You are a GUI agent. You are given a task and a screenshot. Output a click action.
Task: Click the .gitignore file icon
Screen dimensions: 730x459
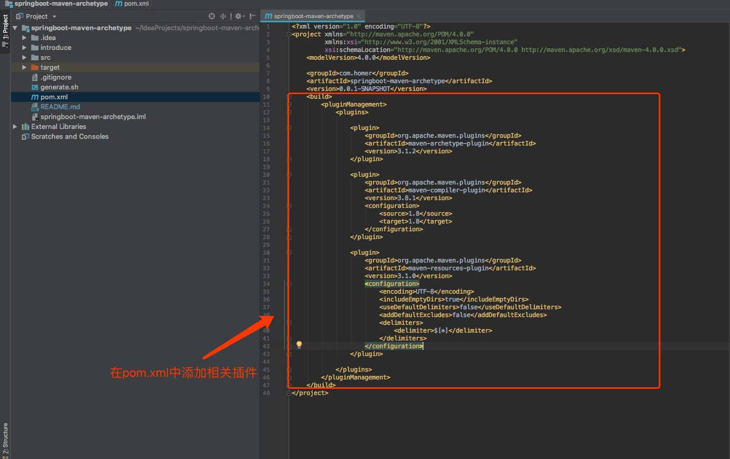point(35,77)
